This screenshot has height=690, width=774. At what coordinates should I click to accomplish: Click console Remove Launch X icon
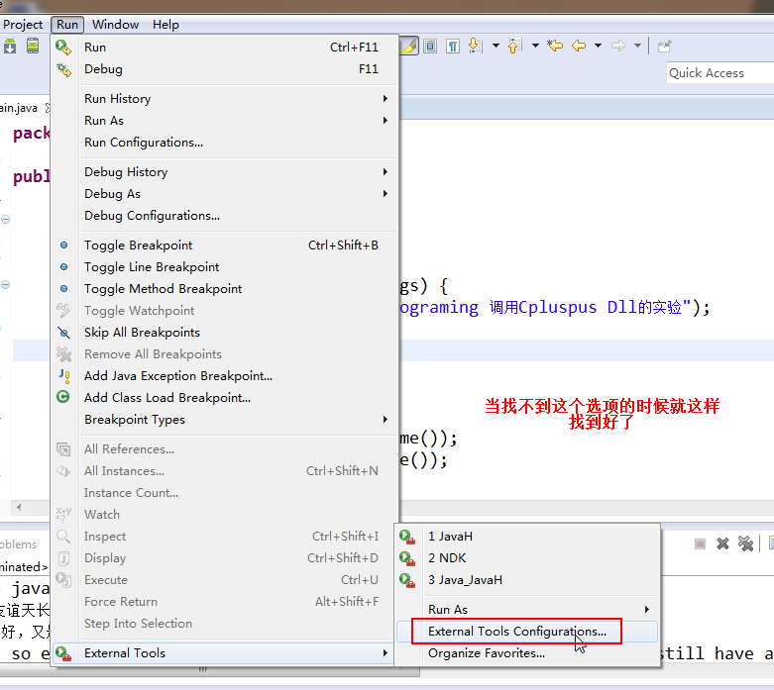pyautogui.click(x=722, y=544)
